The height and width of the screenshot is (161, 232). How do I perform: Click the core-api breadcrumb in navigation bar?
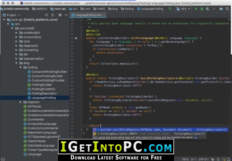tap(58, 9)
